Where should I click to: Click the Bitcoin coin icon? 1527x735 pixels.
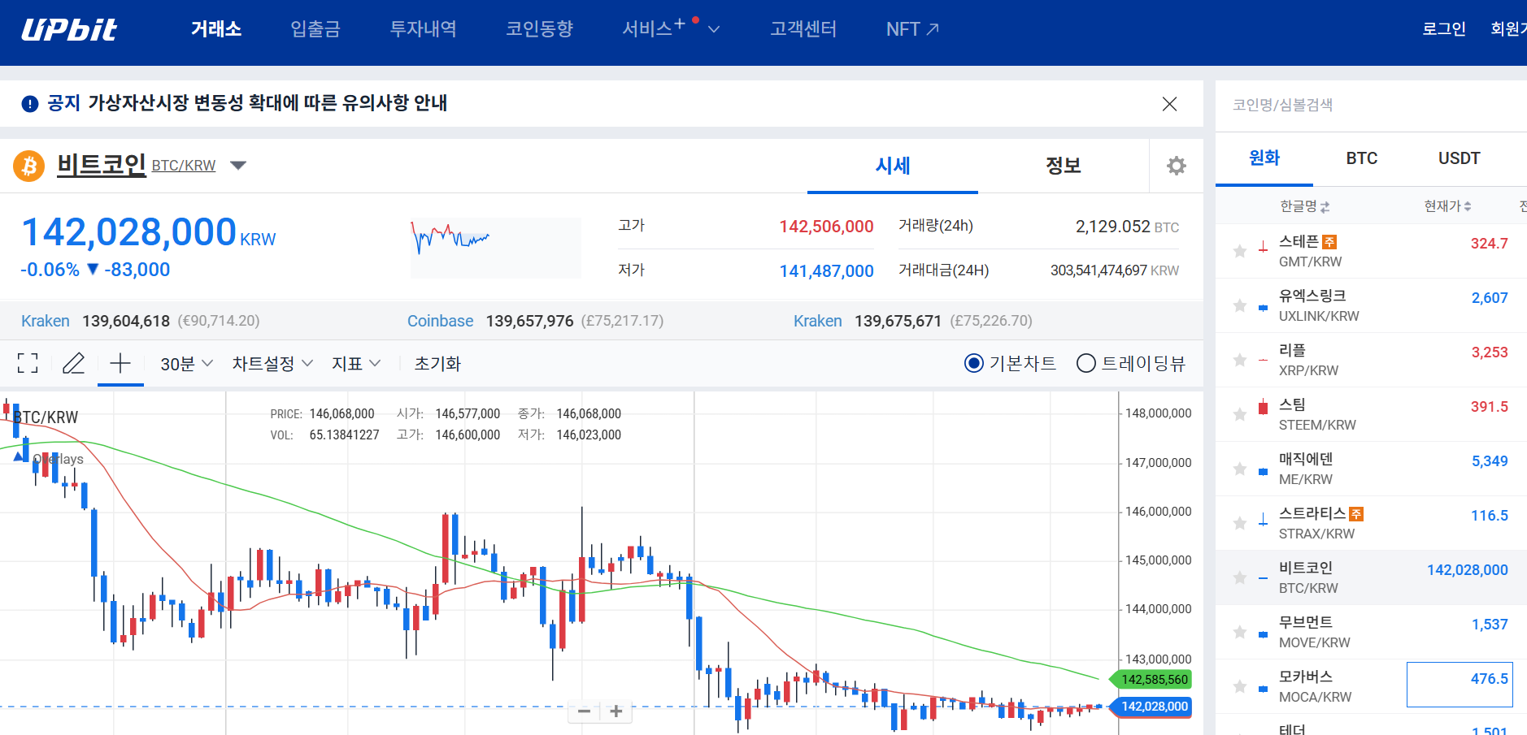click(x=29, y=166)
